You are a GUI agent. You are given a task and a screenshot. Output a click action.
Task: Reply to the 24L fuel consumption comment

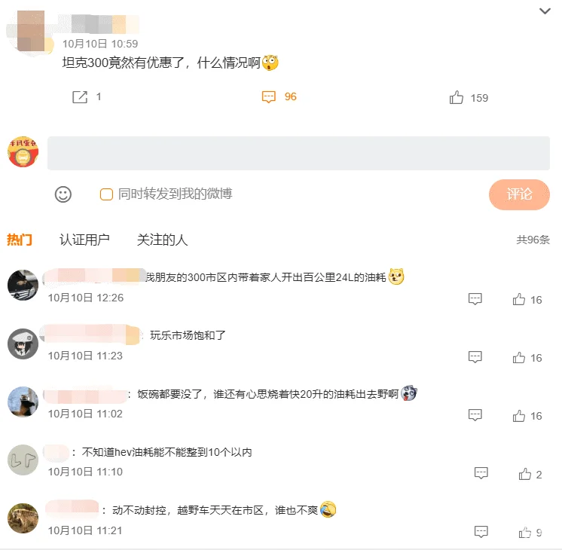pos(475,298)
